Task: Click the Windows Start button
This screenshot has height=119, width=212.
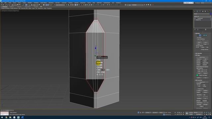Action: (2, 117)
